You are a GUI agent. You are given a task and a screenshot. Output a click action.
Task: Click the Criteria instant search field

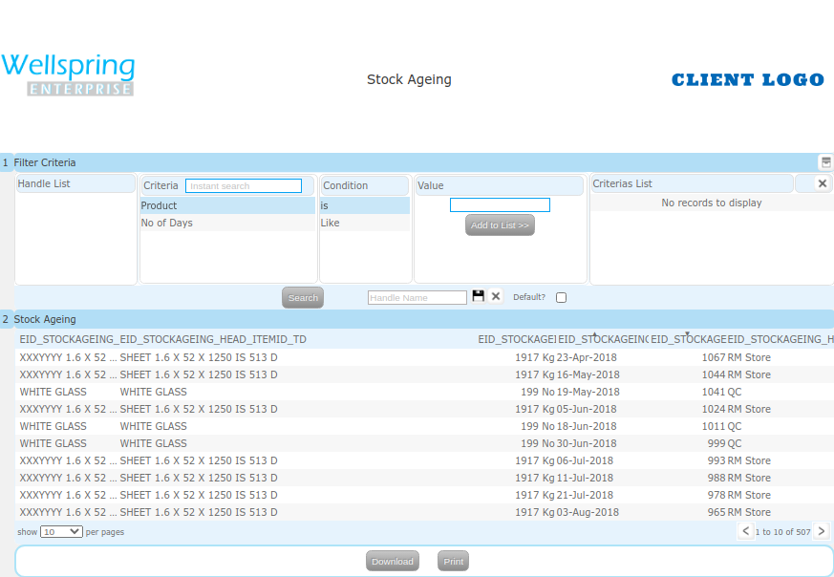click(x=244, y=186)
